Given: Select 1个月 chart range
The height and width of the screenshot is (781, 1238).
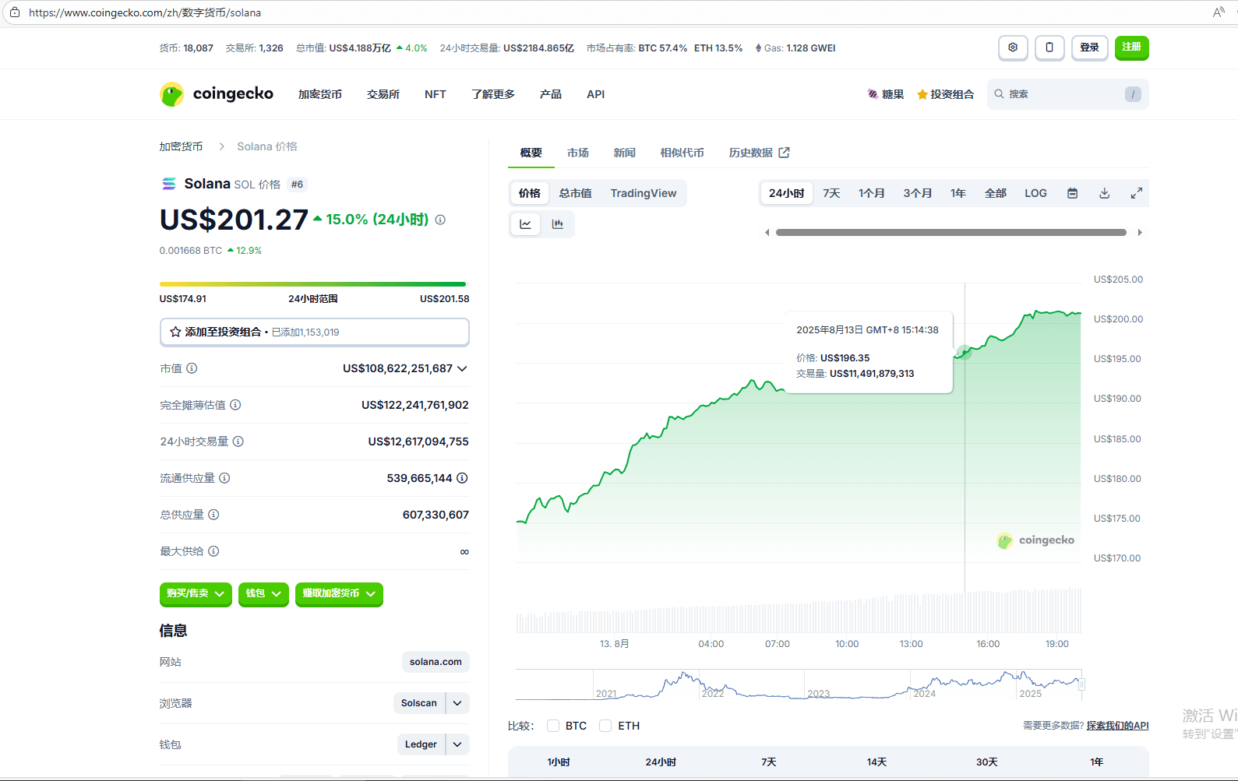Looking at the screenshot, I should tap(872, 193).
